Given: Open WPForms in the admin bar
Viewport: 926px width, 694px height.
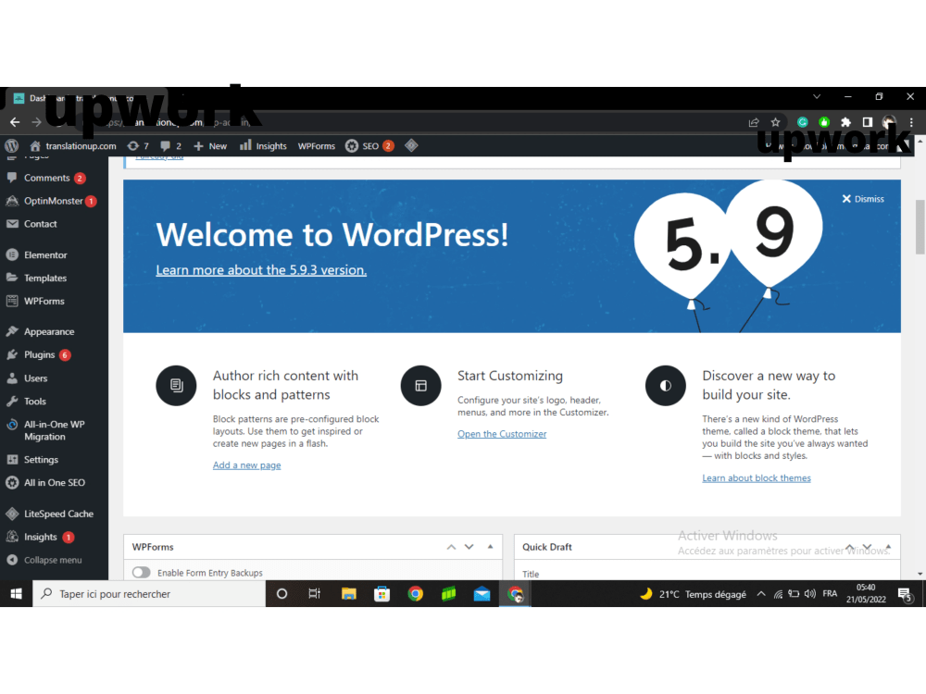Looking at the screenshot, I should click(316, 146).
